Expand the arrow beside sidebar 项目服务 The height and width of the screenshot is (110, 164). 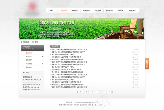[x=43, y=67]
